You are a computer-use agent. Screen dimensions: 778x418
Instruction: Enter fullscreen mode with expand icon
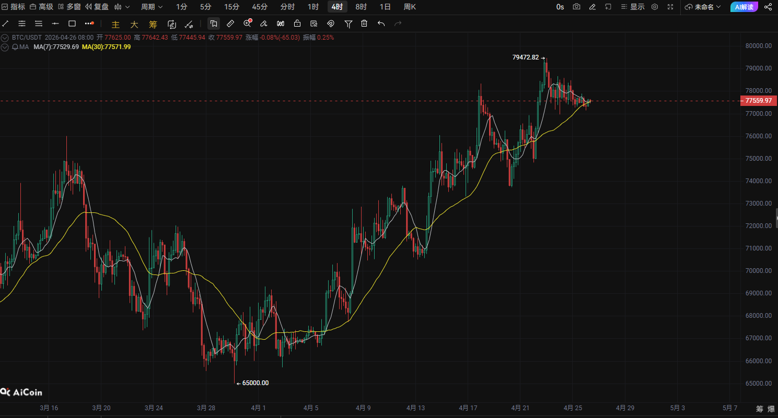(670, 7)
